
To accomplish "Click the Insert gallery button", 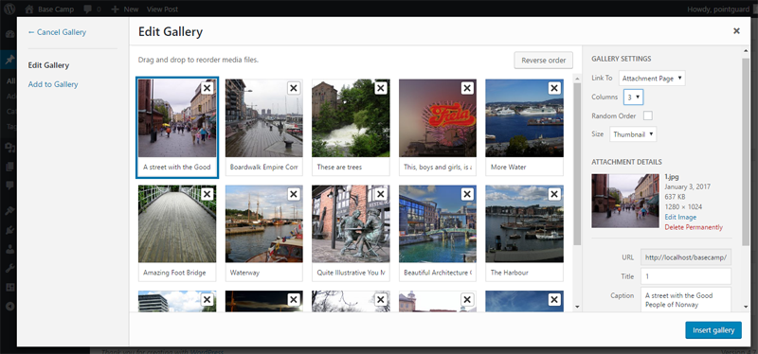I will click(713, 329).
